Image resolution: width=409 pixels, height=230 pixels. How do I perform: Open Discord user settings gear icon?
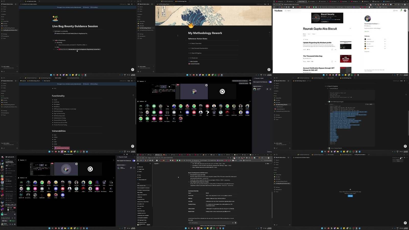pos(14,224)
